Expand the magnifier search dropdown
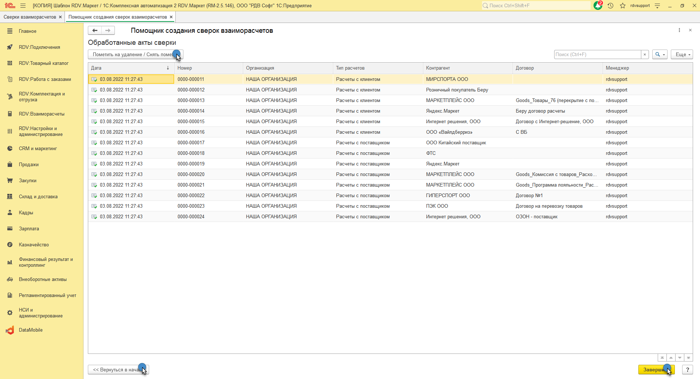Image resolution: width=700 pixels, height=379 pixels. (660, 55)
